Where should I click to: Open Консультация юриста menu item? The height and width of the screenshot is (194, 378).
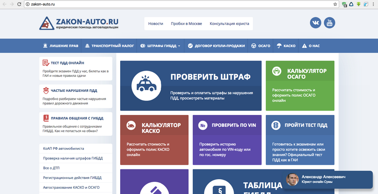click(229, 24)
